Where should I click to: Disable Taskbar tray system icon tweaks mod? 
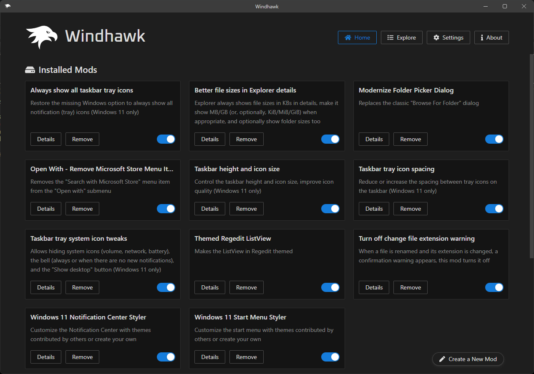[x=166, y=287]
